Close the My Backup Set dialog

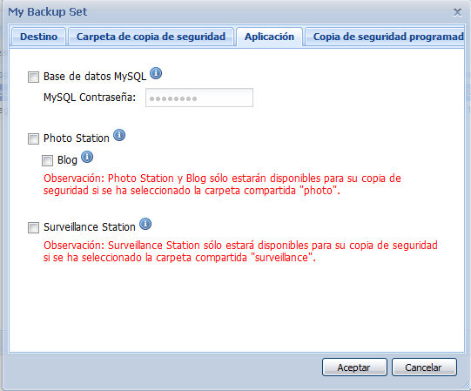pos(457,12)
